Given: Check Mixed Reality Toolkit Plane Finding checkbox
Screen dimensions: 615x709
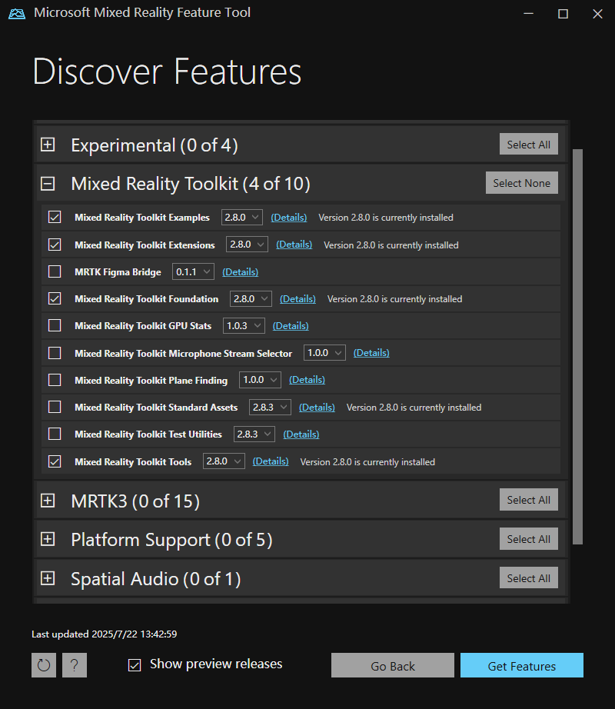Looking at the screenshot, I should [x=55, y=380].
